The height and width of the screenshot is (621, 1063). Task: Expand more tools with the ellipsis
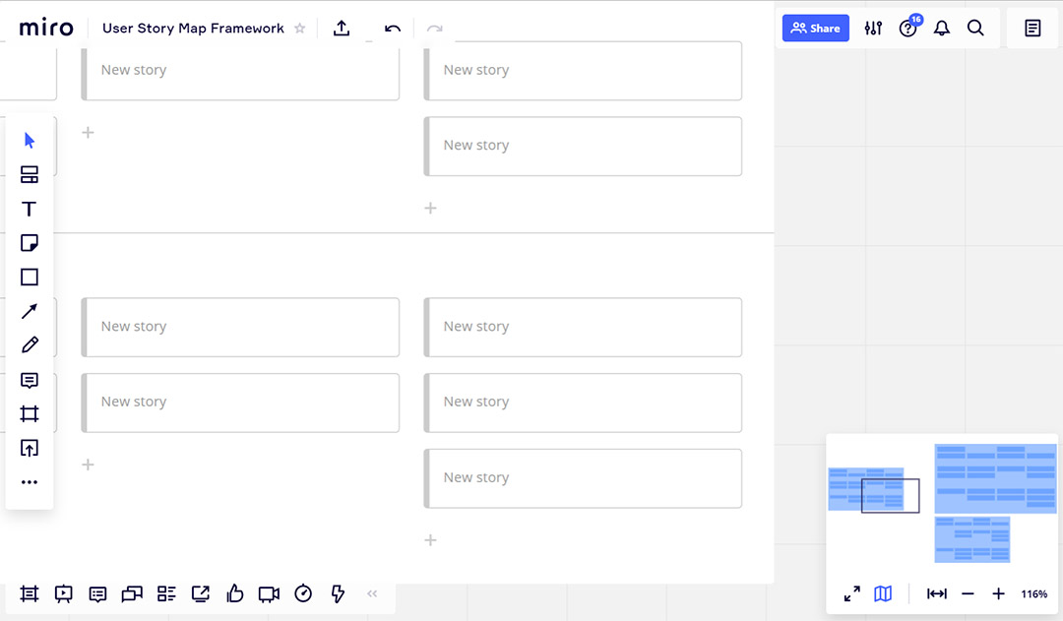[30, 481]
